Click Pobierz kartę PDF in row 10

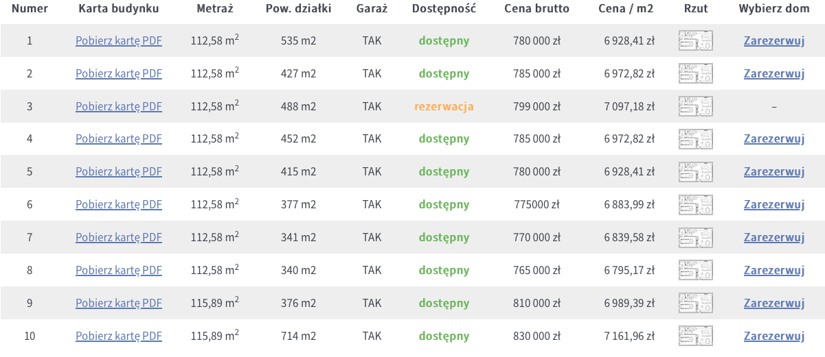point(119,336)
